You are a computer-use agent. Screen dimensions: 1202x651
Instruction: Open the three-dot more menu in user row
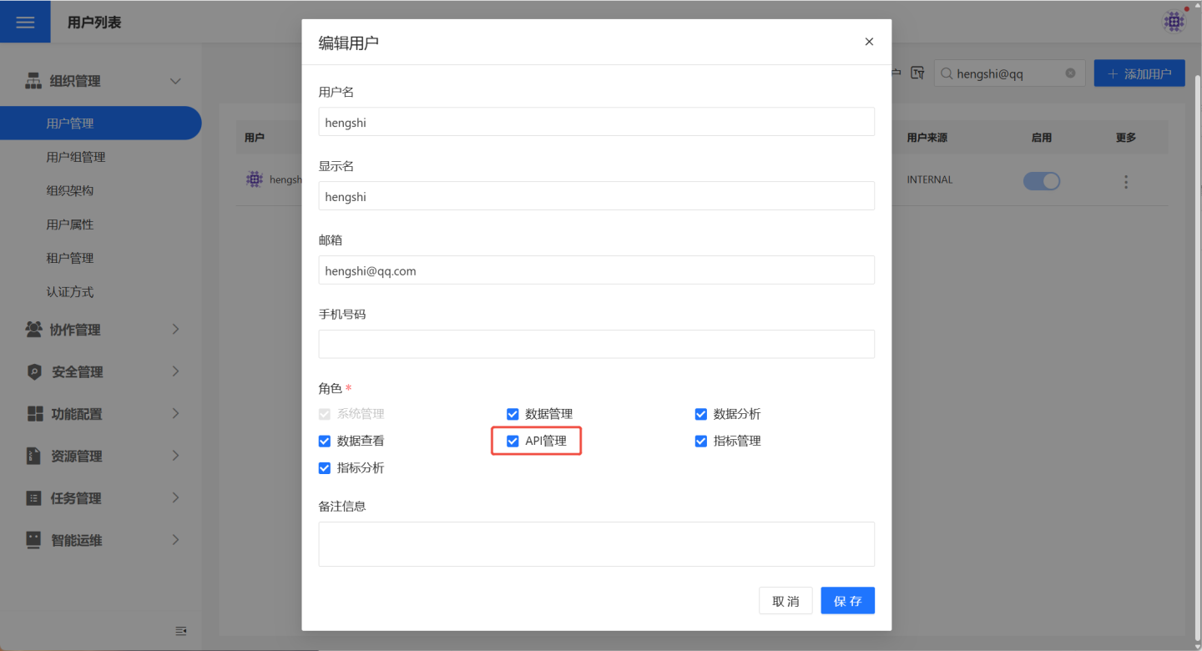coord(1125,181)
